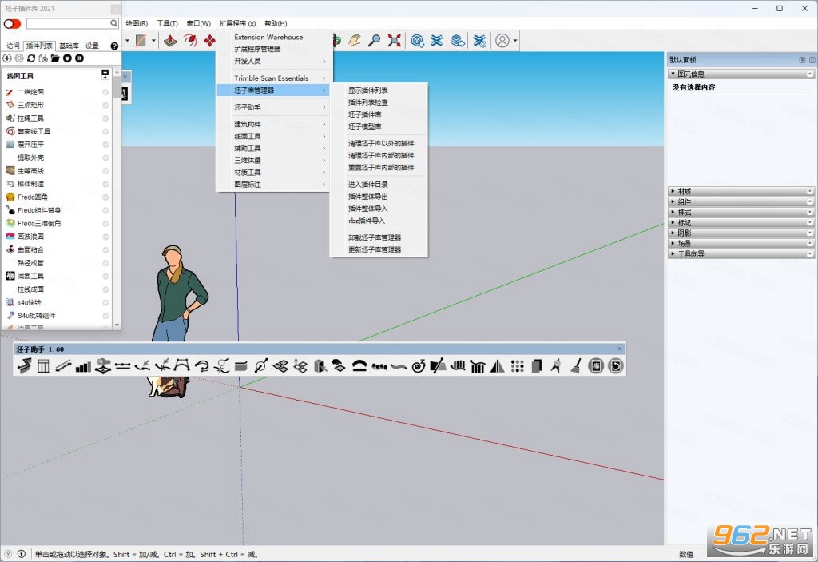Select the Follow Me tool icon
This screenshot has height=562, width=818.
190,40
